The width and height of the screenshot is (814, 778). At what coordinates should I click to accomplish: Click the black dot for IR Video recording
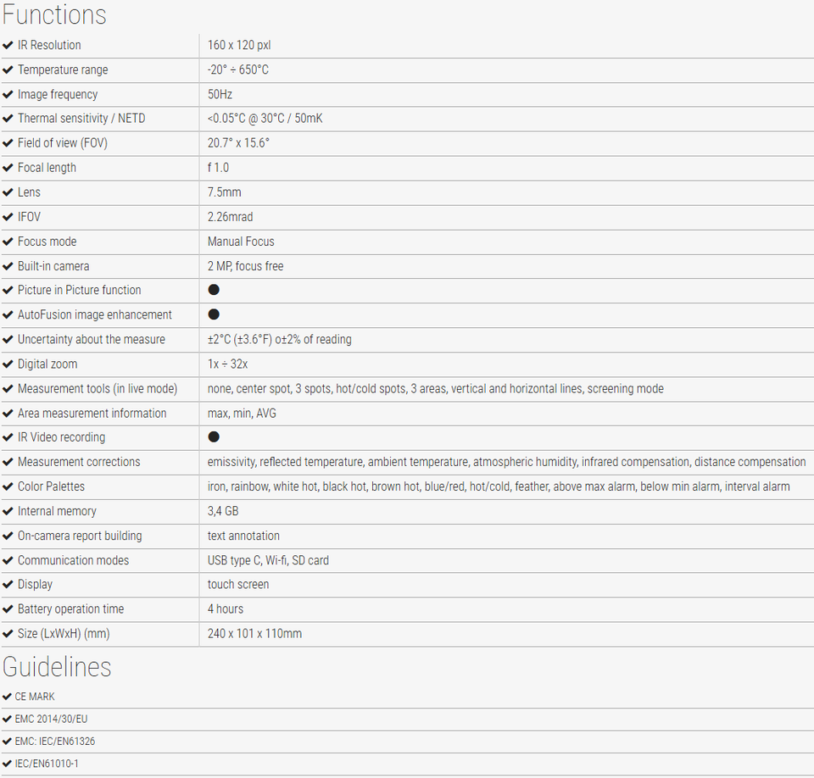coord(214,436)
